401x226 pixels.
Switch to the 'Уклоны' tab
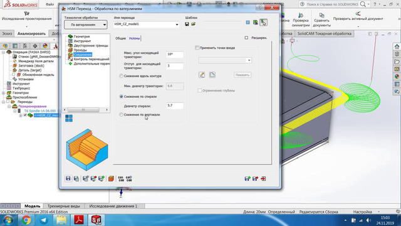click(134, 38)
